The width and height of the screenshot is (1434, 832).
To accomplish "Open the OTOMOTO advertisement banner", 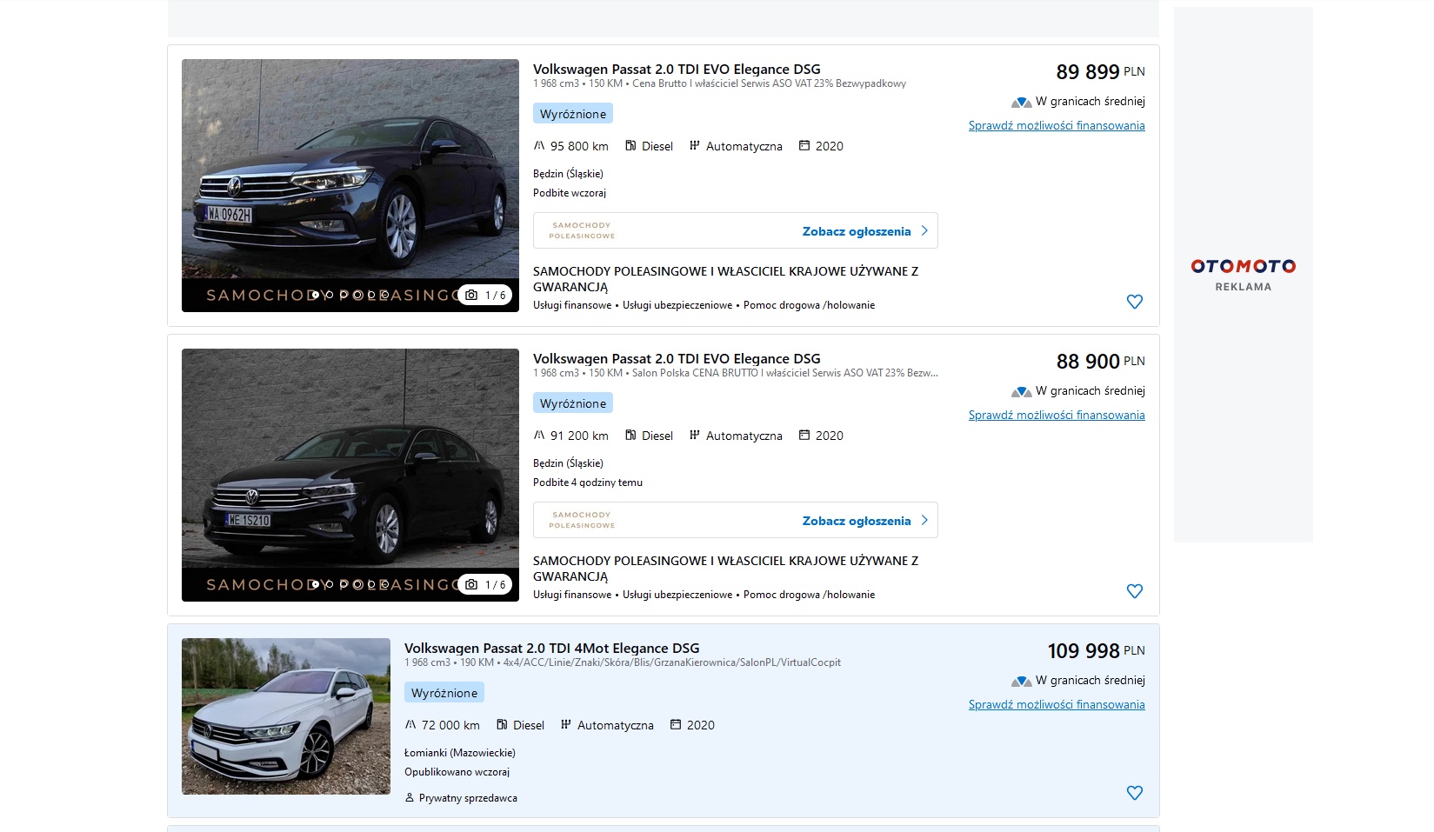I will tap(1244, 275).
